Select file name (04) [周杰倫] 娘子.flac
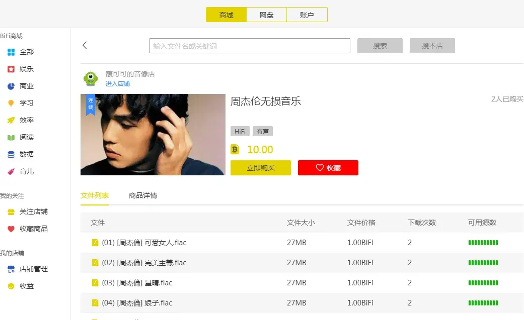This screenshot has width=524, height=320. coord(137,302)
